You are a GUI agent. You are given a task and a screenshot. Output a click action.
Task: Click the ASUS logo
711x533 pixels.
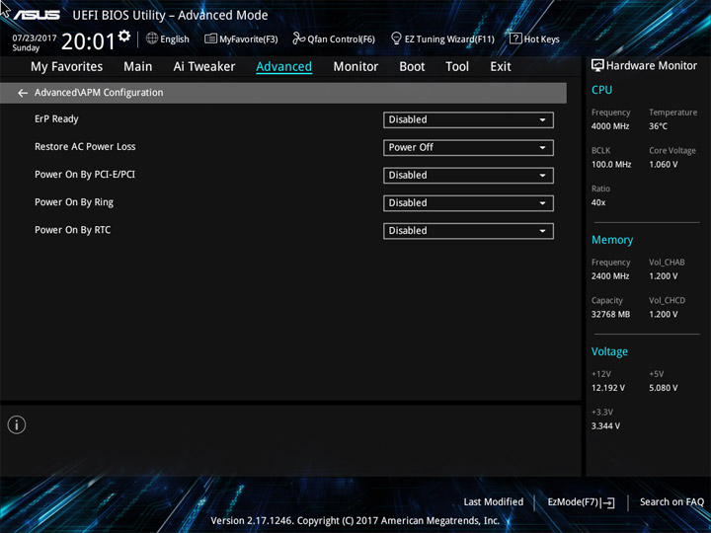(37, 15)
